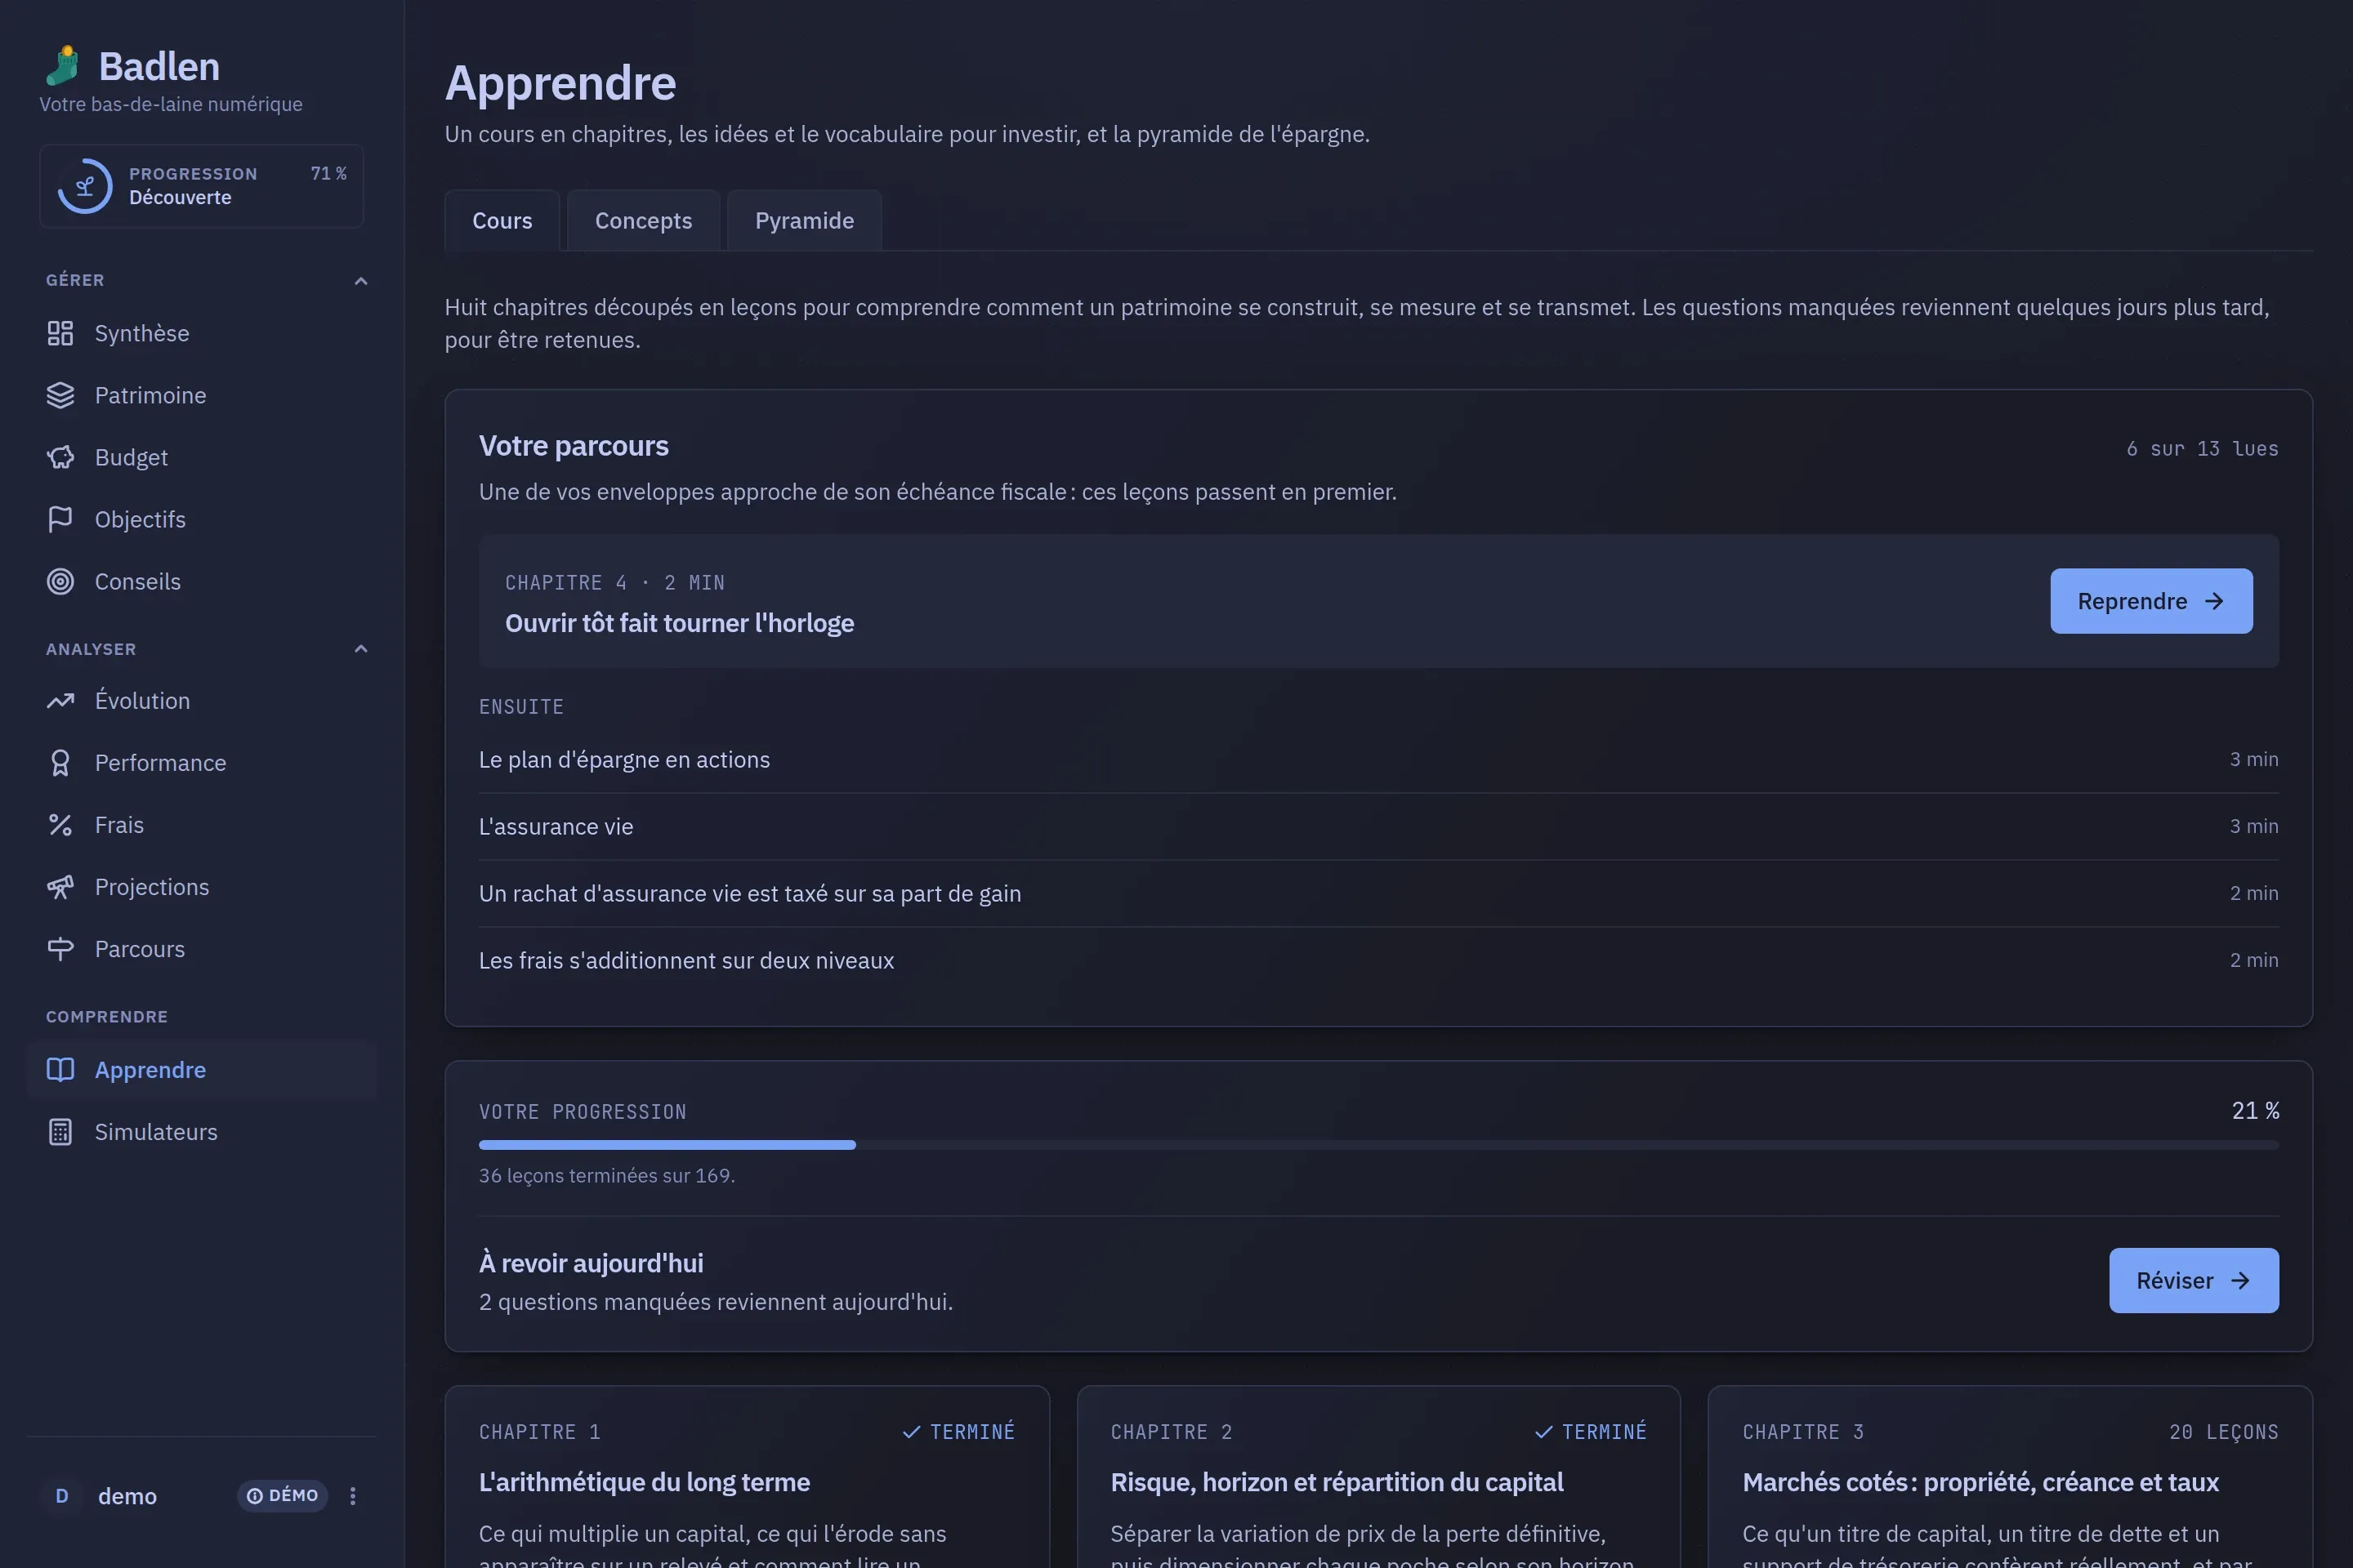
Task: Open lesson Les frais s'additionnent sur deux niveaux
Action: tap(1378, 961)
